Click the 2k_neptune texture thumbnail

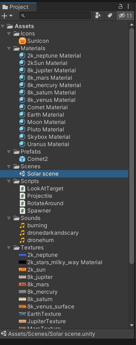(x=22, y=255)
